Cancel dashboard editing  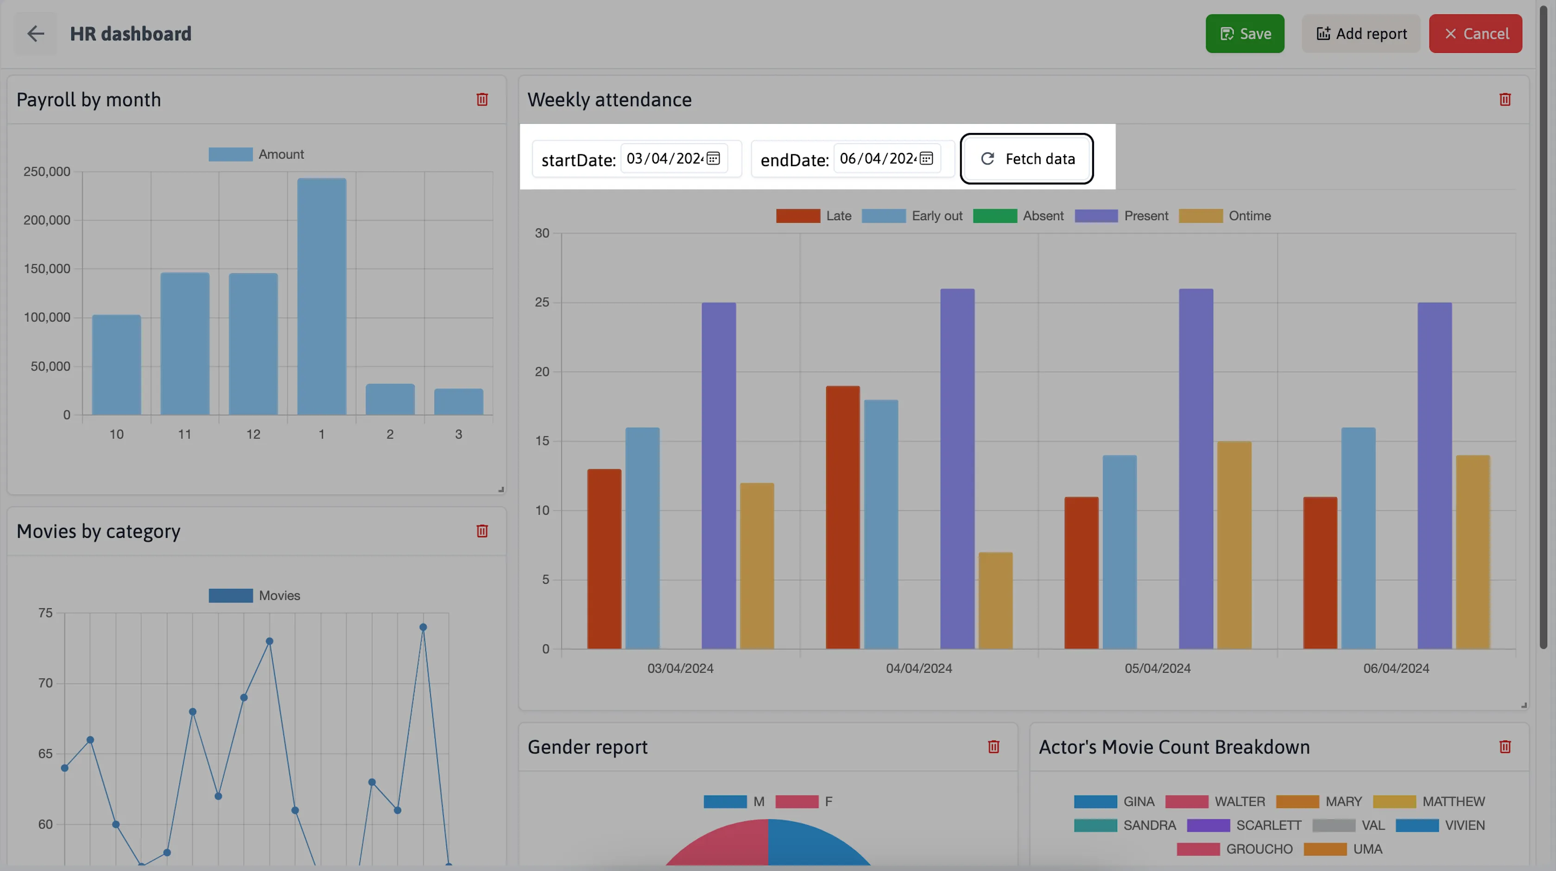coord(1475,34)
